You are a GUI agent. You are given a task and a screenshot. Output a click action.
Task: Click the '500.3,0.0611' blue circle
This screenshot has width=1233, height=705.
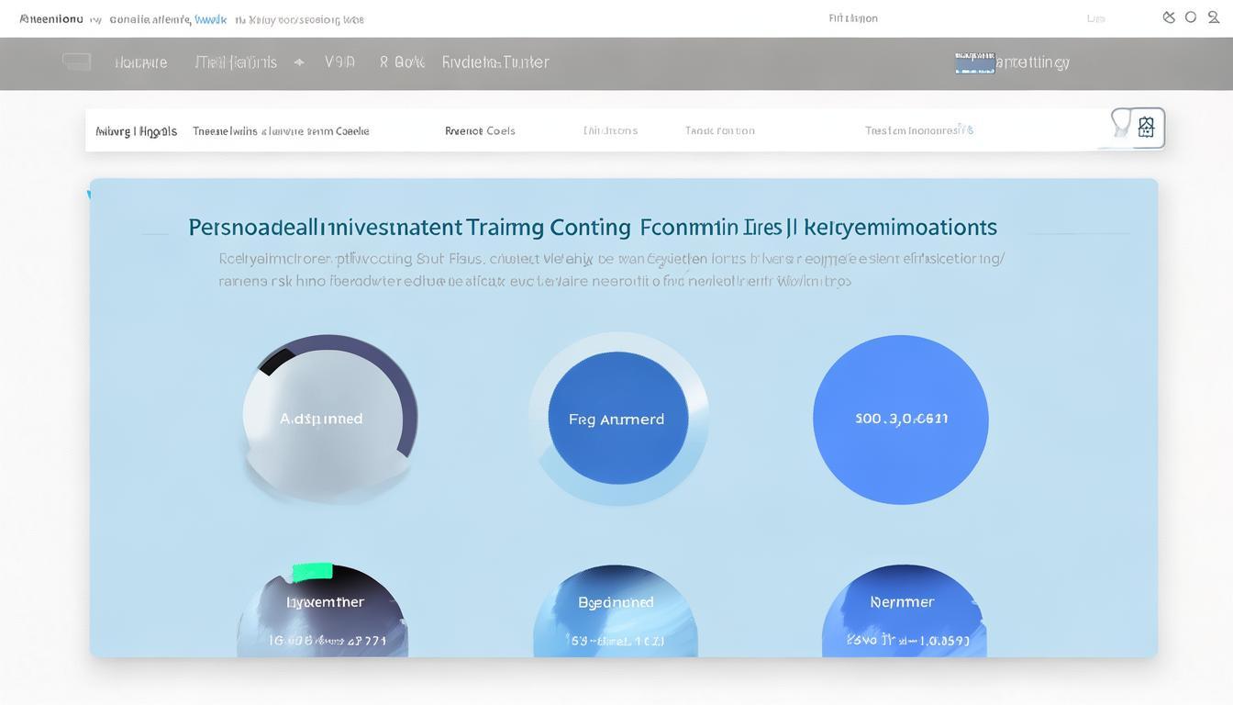click(x=900, y=419)
